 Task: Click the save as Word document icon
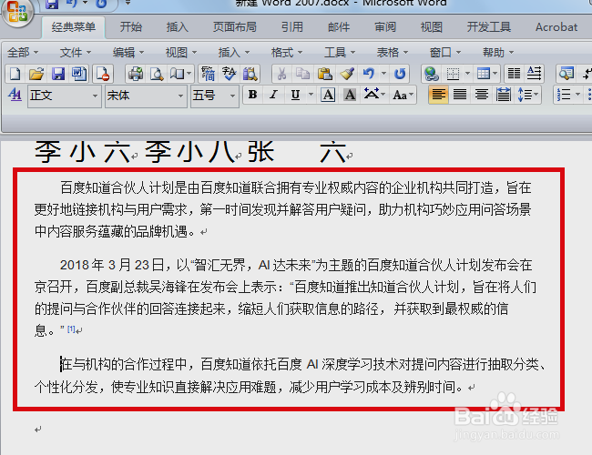[79, 74]
